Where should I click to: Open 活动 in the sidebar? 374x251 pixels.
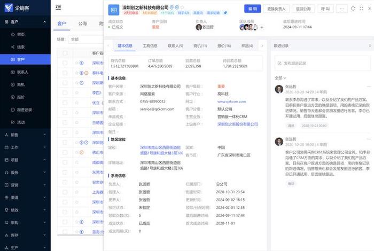point(21,122)
